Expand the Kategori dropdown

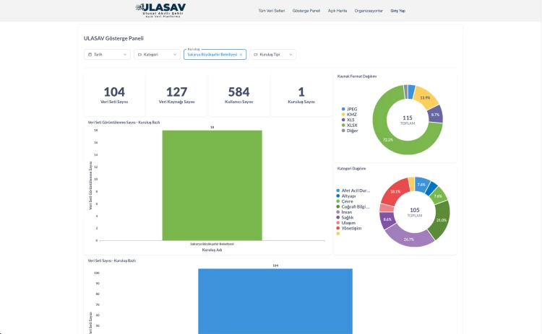(x=157, y=54)
